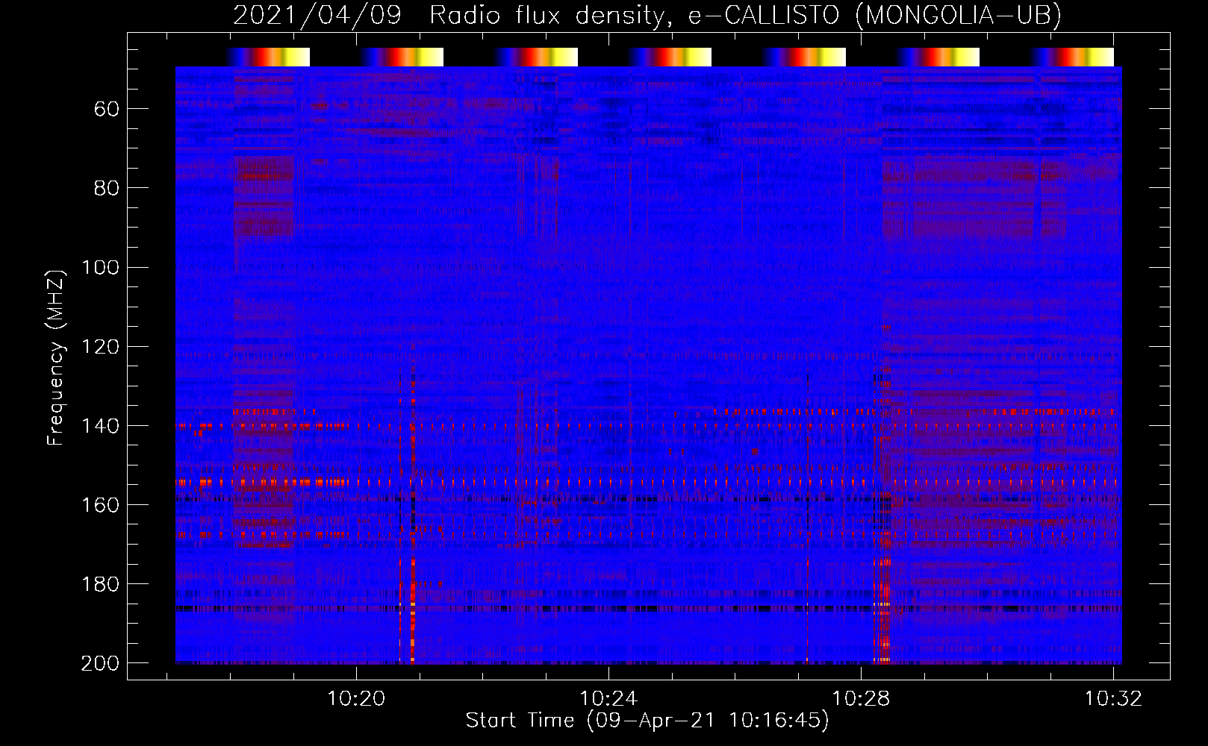Click the 60 MHz frequency tick label
Viewport: 1208px width, 746px height.
tap(107, 109)
